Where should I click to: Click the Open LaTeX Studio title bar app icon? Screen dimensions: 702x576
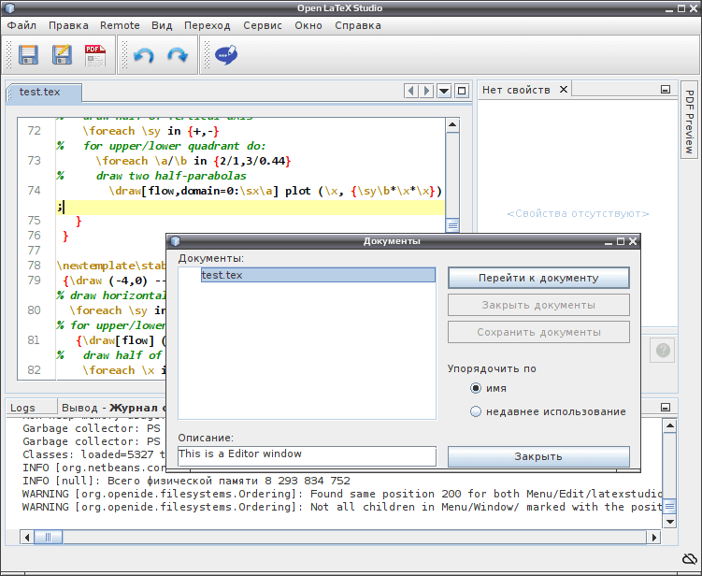pos(9,8)
